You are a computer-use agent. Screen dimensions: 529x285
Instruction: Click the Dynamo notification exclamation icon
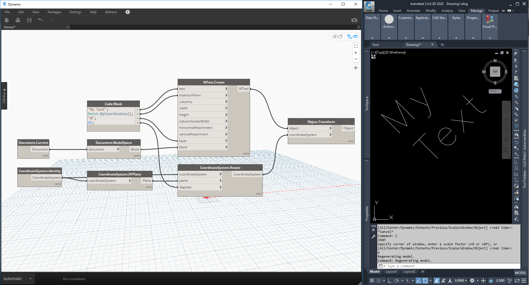click(127, 12)
